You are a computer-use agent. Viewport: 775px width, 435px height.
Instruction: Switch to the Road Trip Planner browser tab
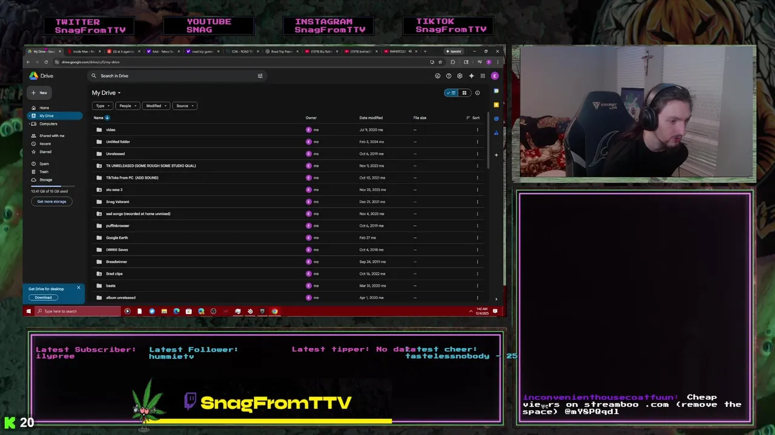[x=282, y=51]
